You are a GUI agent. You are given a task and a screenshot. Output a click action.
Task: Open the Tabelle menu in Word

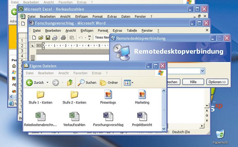(x=132, y=31)
